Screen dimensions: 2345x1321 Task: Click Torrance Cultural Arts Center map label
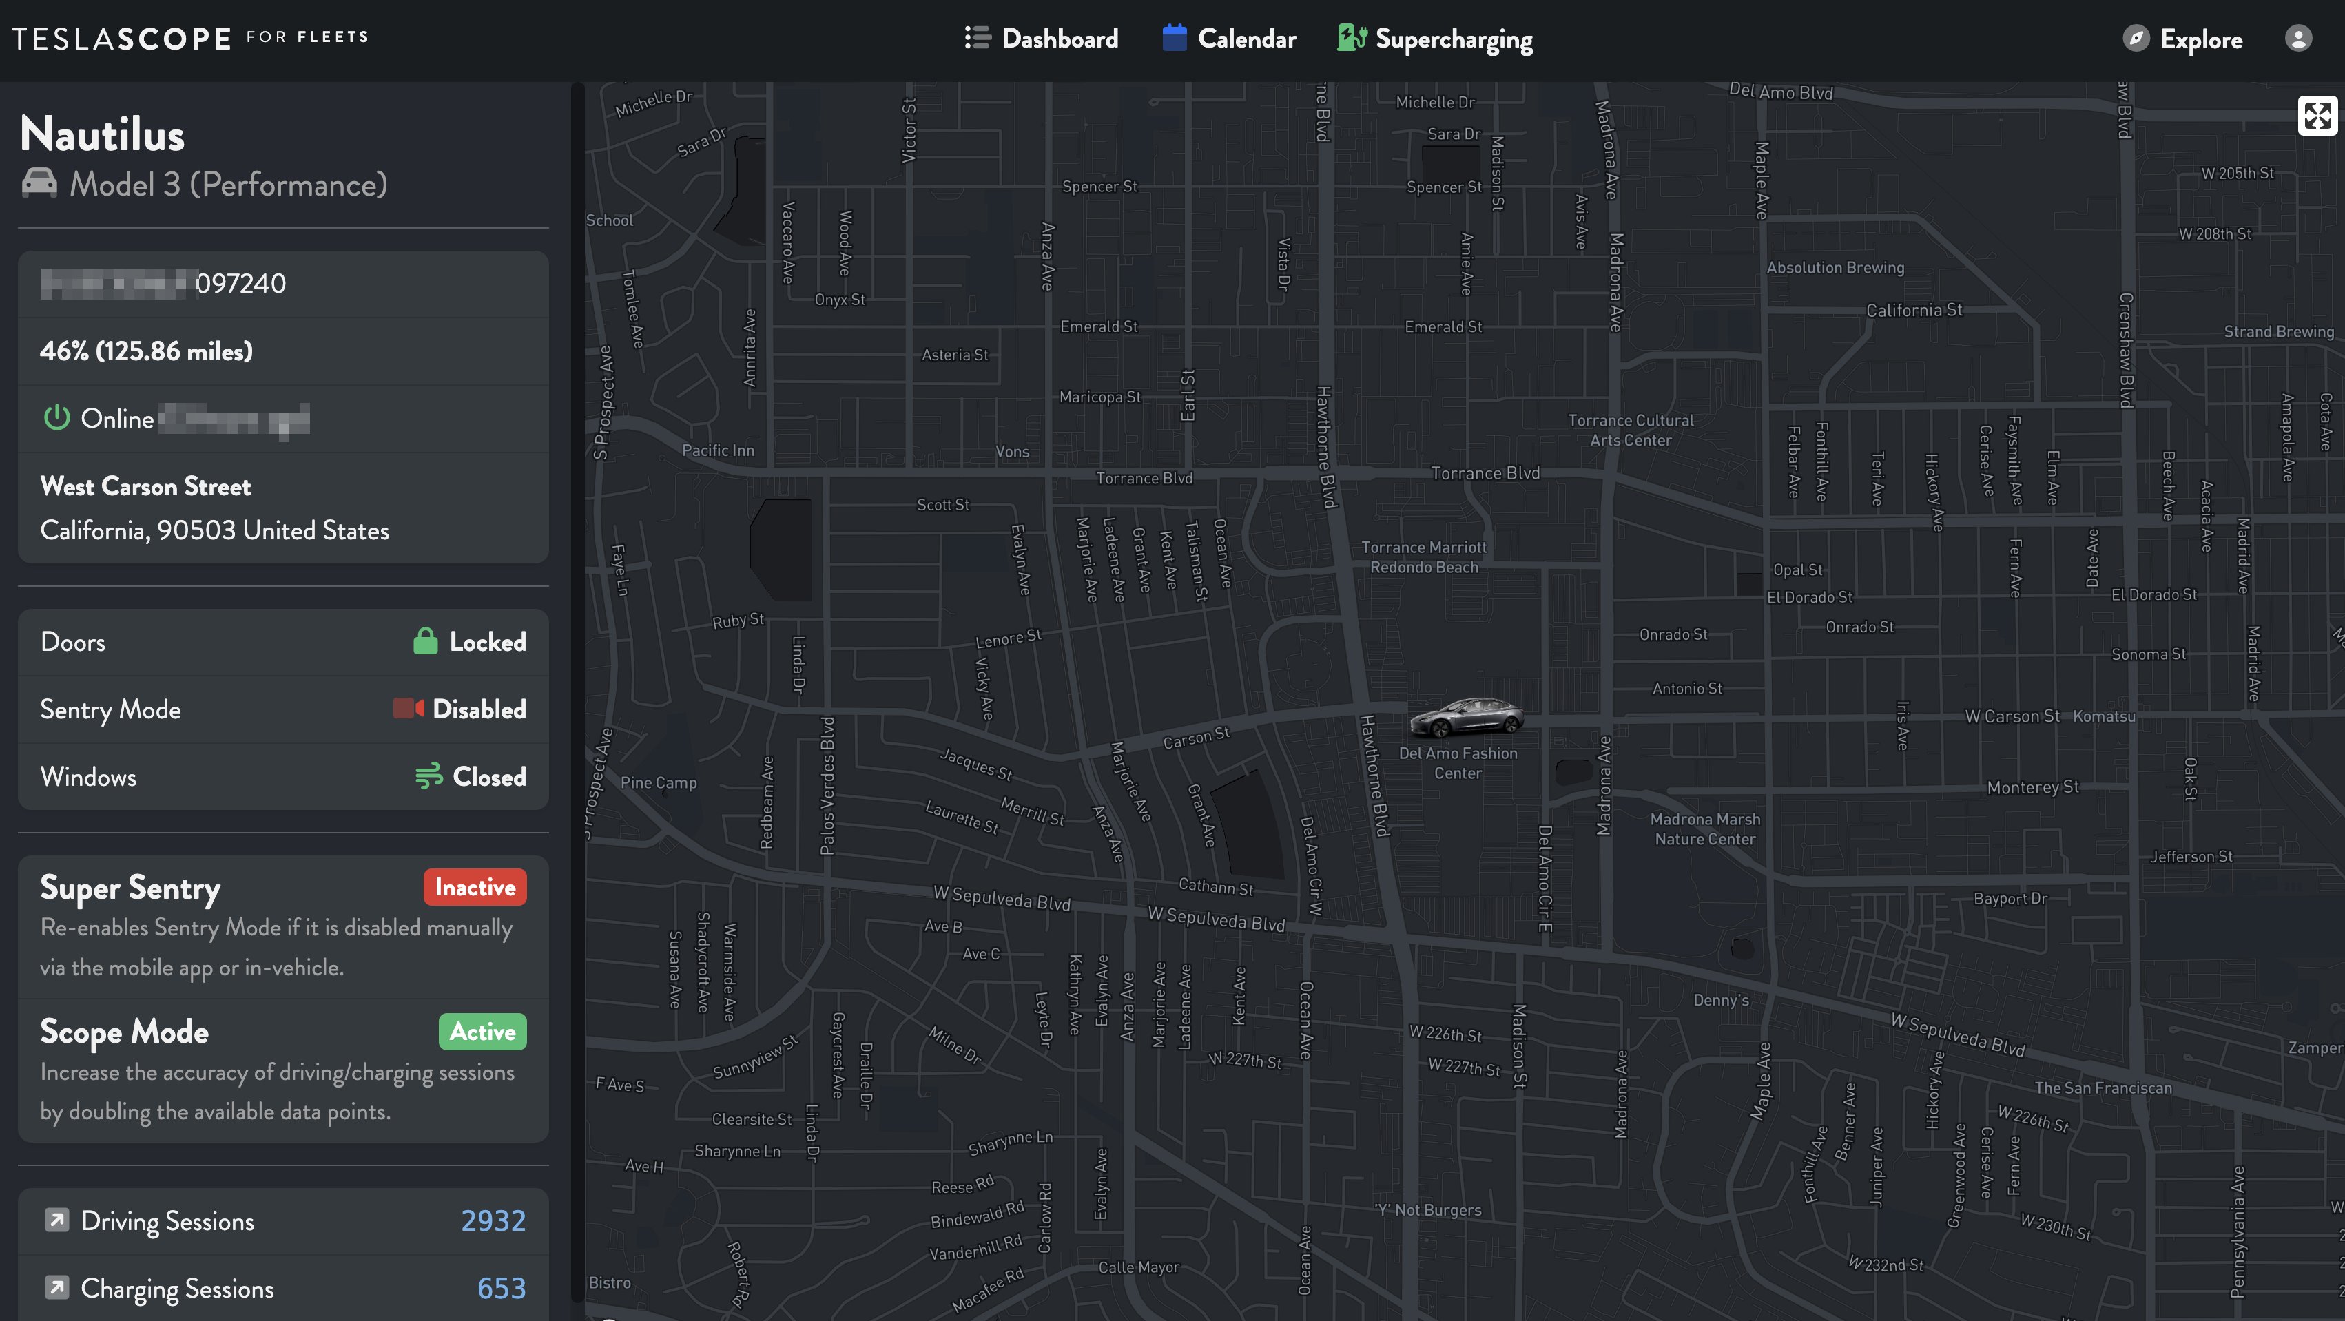pyautogui.click(x=1631, y=430)
